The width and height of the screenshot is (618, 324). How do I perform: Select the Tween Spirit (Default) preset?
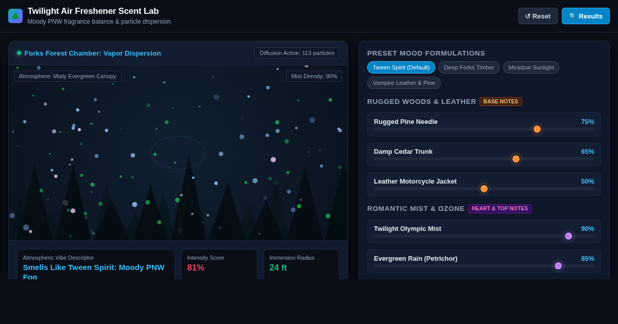point(401,67)
